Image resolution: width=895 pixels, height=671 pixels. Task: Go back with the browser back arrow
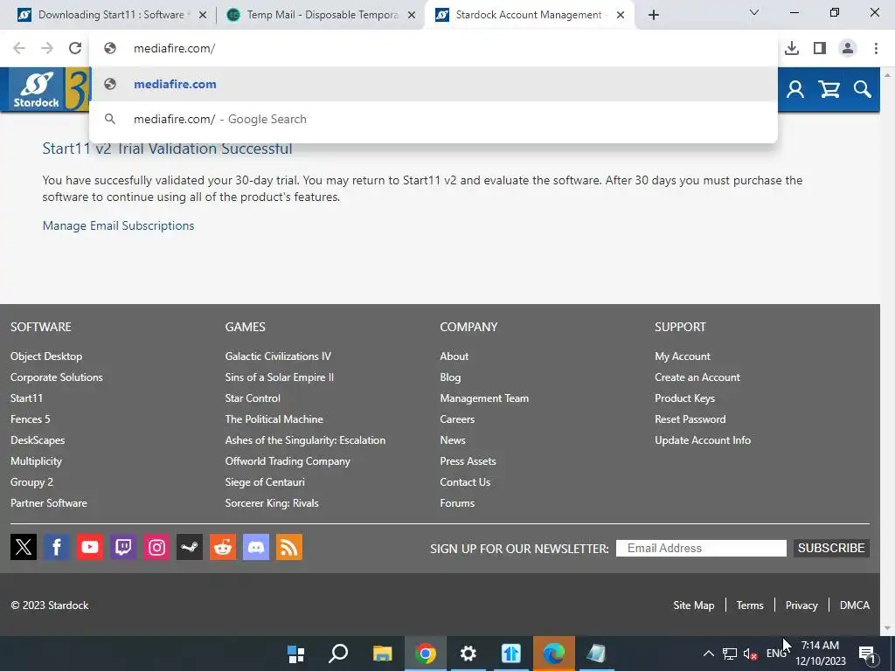pyautogui.click(x=19, y=48)
